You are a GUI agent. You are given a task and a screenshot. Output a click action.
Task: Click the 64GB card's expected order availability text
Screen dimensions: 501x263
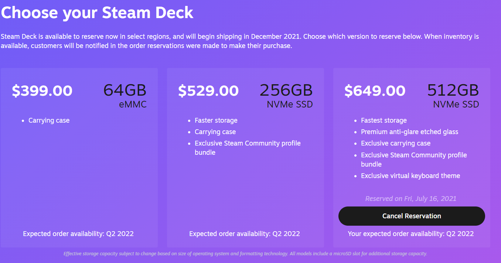[78, 234]
